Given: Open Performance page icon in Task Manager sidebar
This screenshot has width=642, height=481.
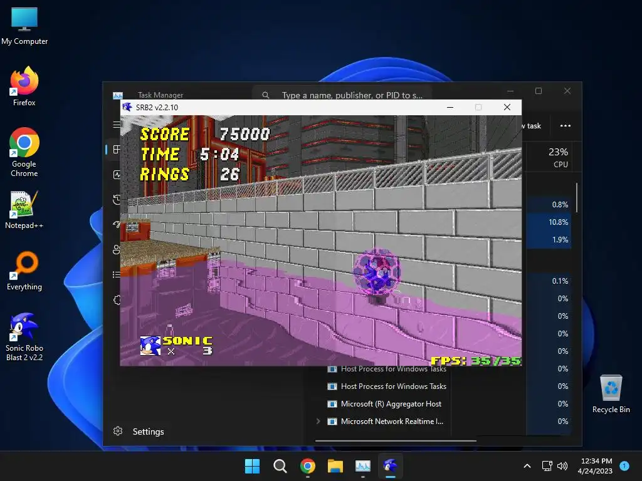Looking at the screenshot, I should [x=116, y=175].
